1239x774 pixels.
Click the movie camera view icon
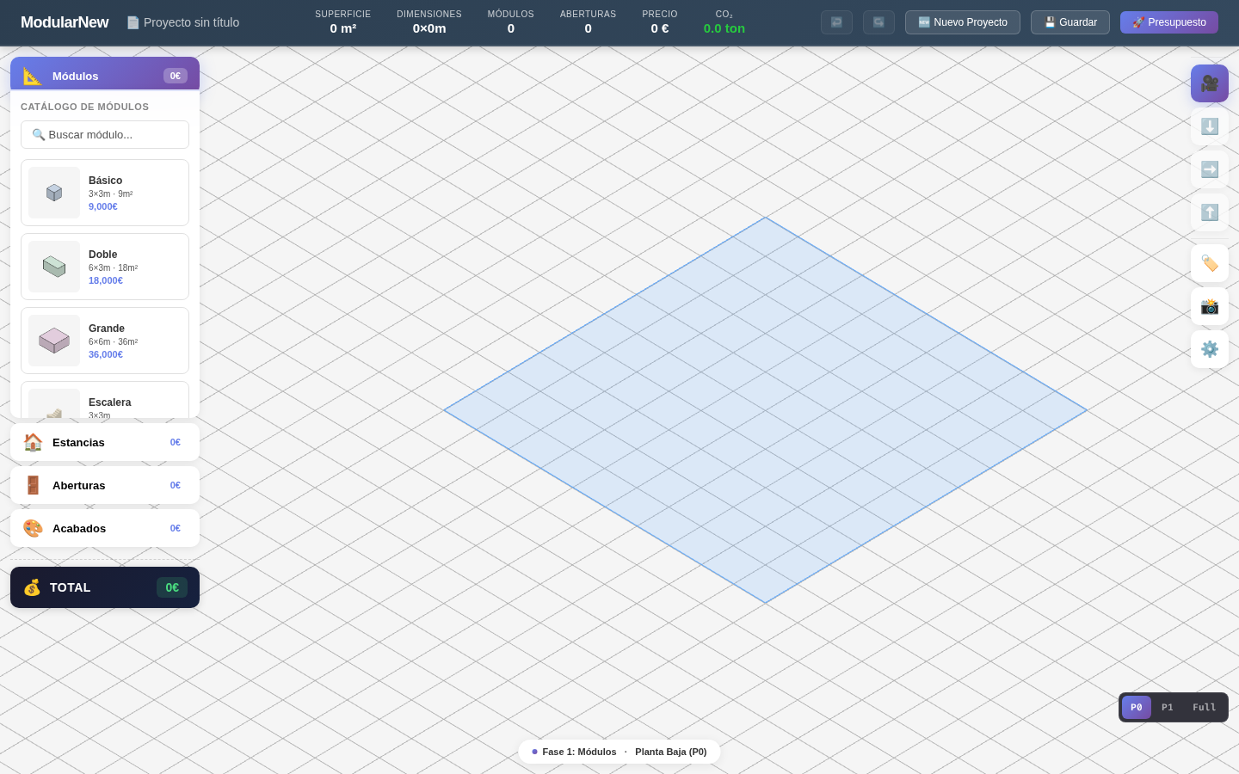[1209, 83]
